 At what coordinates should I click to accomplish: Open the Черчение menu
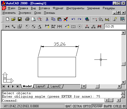[x=93, y=8]
